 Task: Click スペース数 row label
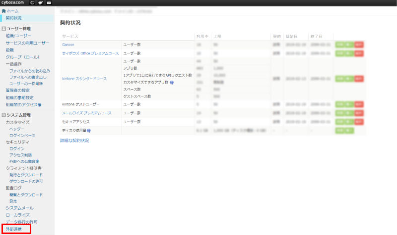pyautogui.click(x=132, y=90)
